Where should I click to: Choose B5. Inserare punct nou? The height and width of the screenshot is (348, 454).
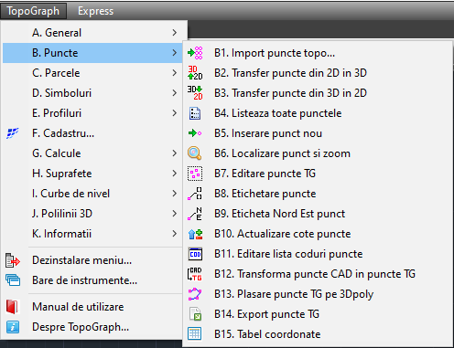318,133
